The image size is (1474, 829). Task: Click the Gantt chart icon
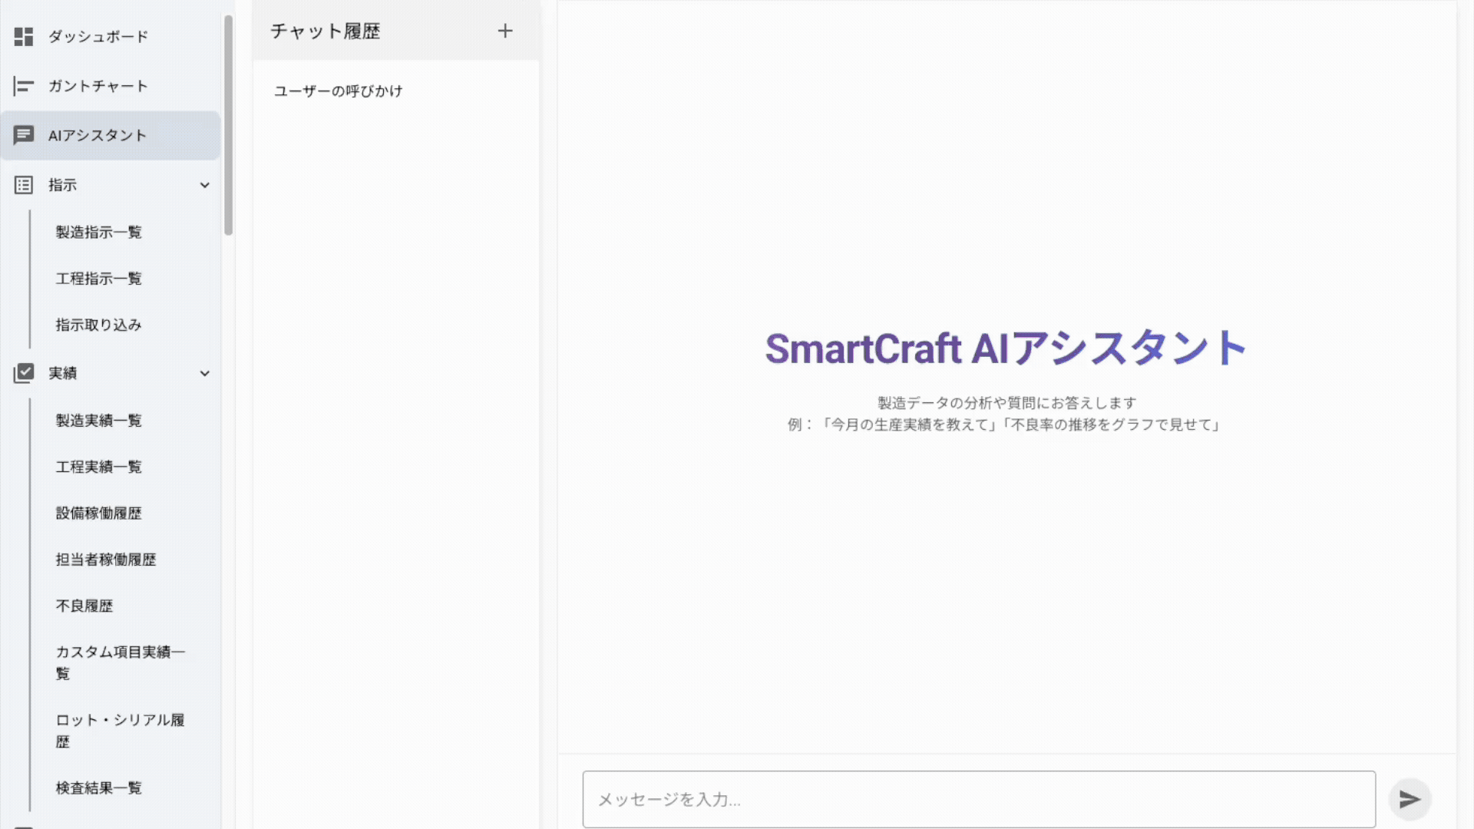[x=24, y=86]
